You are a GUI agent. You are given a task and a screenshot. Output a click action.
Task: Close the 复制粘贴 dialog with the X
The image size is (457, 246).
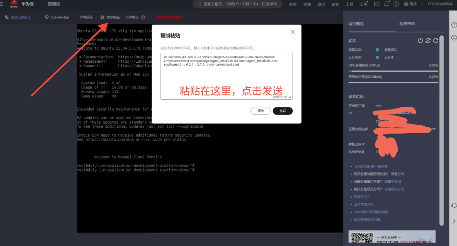292,32
